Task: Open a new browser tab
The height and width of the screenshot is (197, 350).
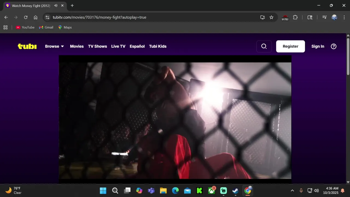Action: click(72, 5)
